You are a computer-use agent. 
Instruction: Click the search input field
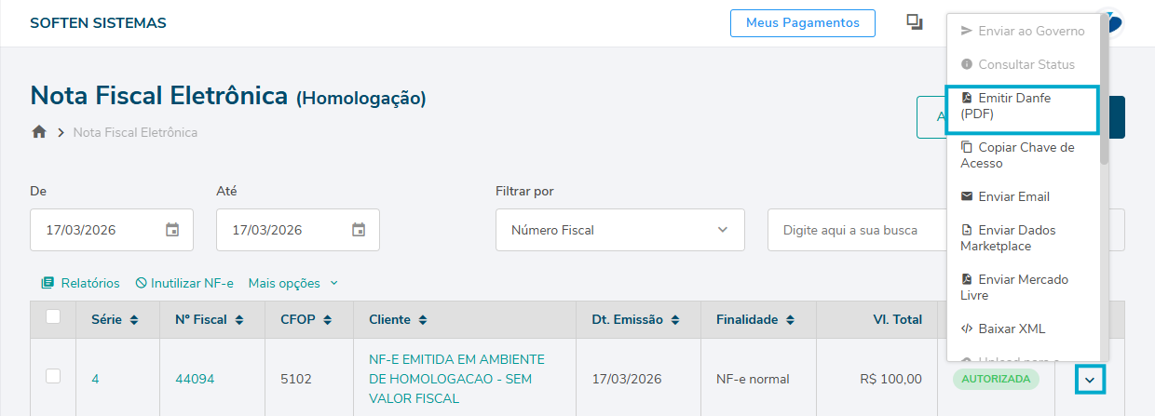(855, 230)
